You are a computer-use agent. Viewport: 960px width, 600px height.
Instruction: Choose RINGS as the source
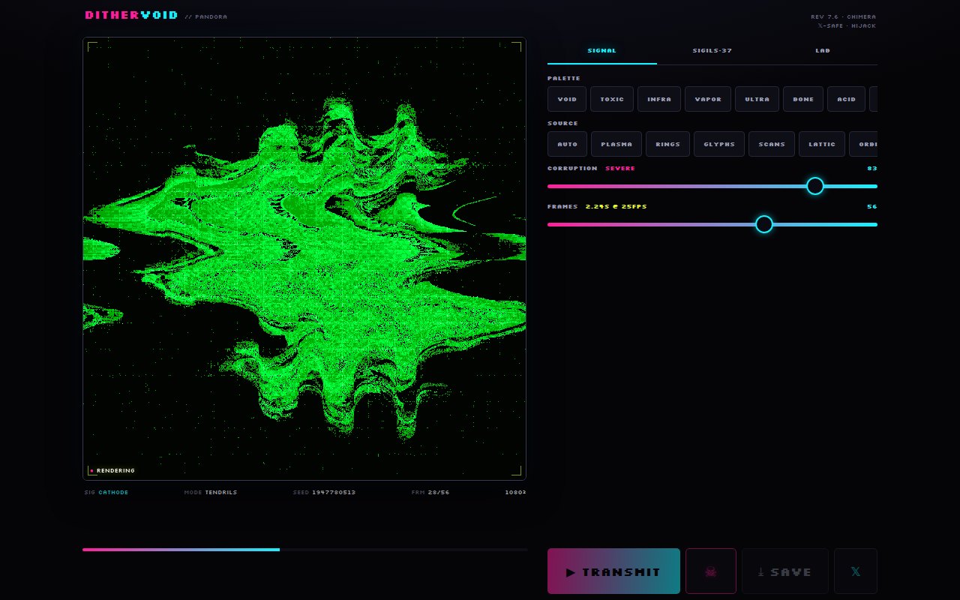tap(667, 144)
